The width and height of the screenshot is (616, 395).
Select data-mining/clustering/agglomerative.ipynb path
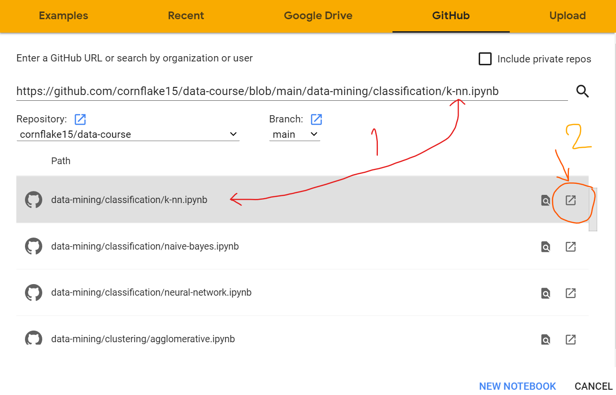[x=143, y=339]
